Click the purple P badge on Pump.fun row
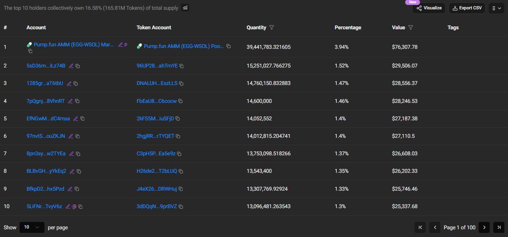The width and height of the screenshot is (508, 237). click(126, 45)
